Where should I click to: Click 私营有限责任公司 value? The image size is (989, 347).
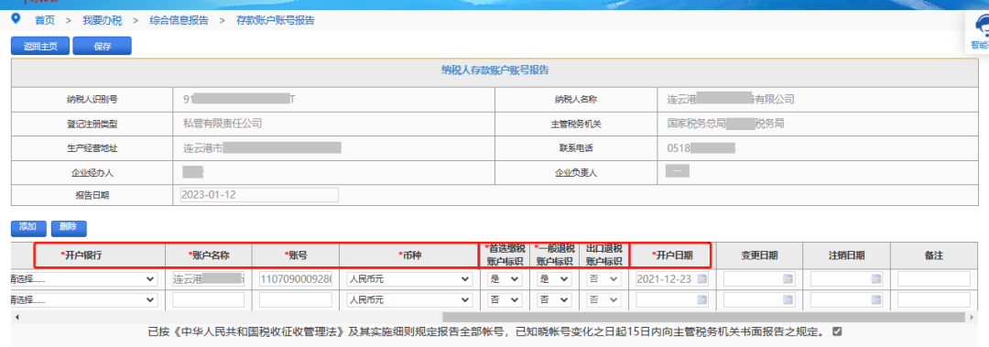tap(223, 124)
